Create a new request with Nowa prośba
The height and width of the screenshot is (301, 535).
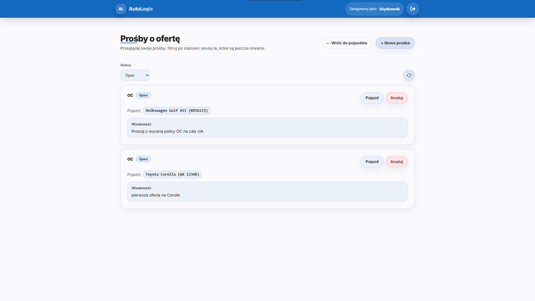tap(395, 43)
